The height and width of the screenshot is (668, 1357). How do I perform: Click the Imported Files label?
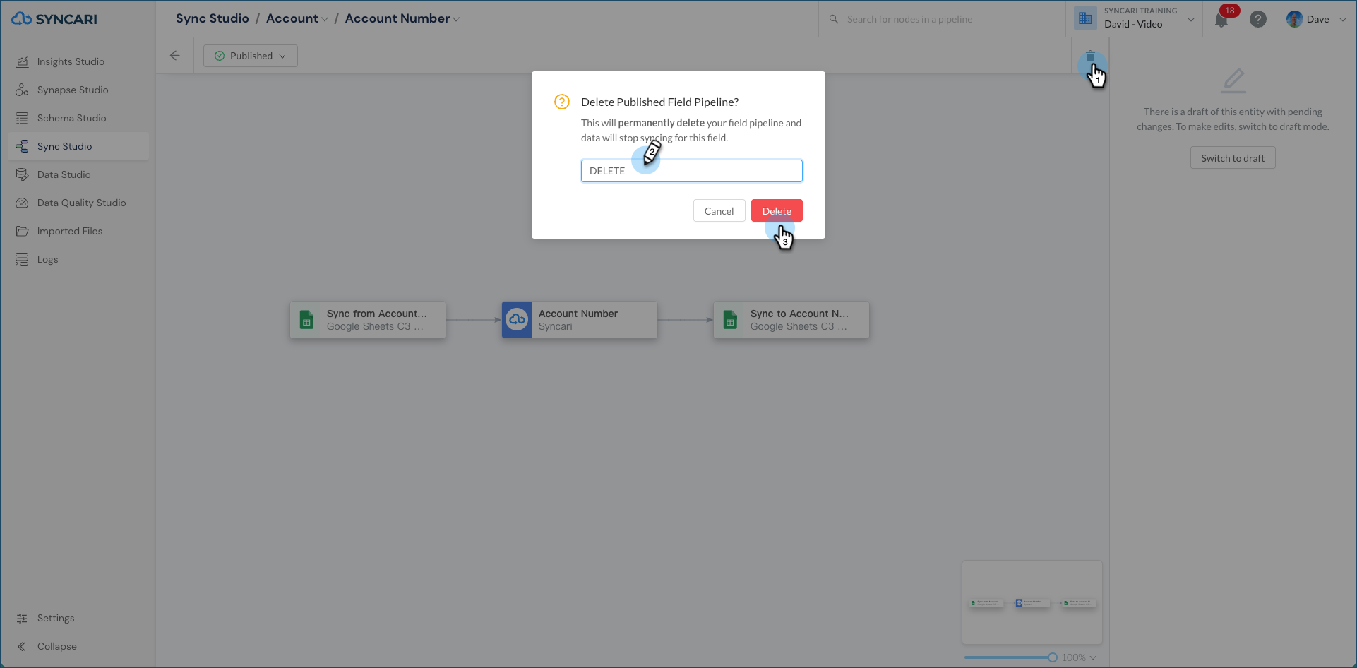tap(70, 231)
